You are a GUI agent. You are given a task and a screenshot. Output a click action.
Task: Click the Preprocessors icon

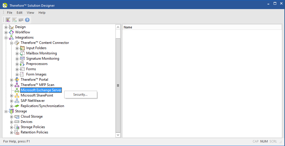point(22,64)
